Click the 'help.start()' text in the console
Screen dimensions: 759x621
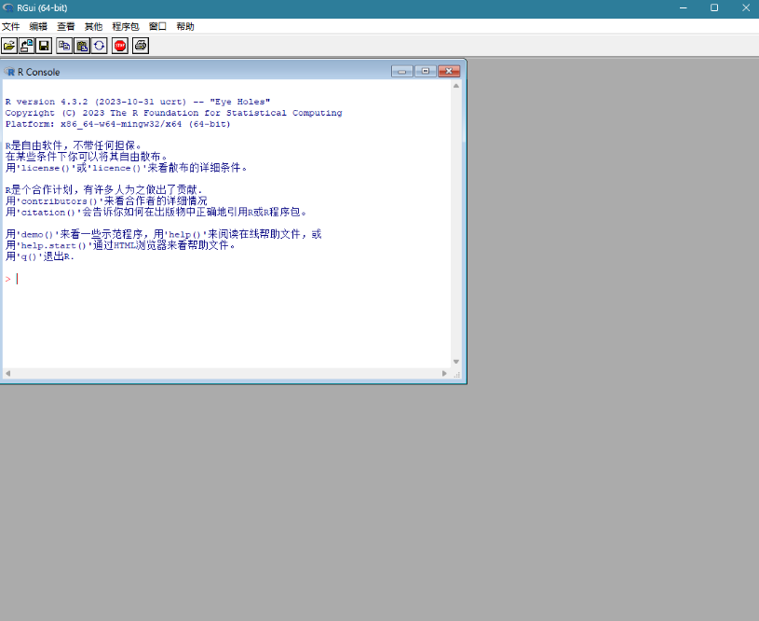(x=54, y=245)
